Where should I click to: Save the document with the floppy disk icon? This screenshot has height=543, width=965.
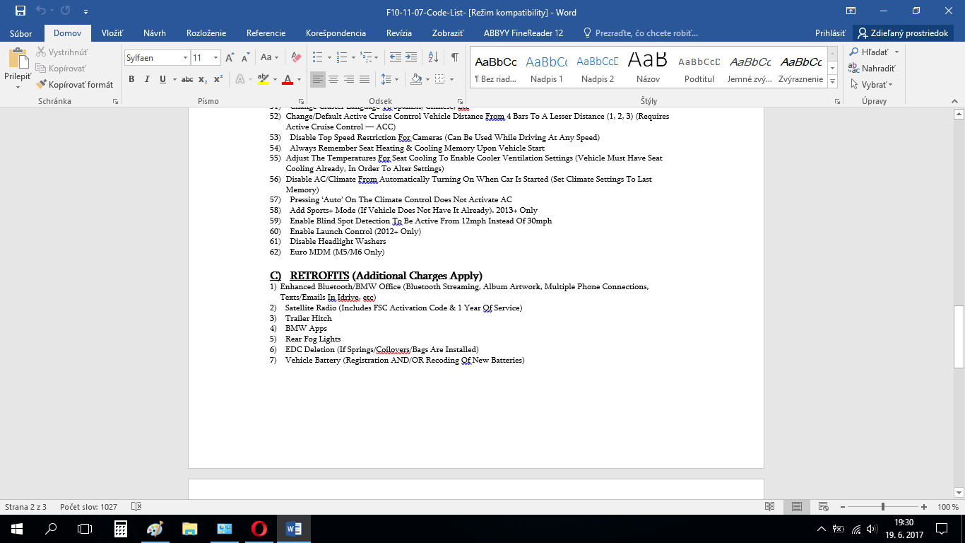(20, 11)
